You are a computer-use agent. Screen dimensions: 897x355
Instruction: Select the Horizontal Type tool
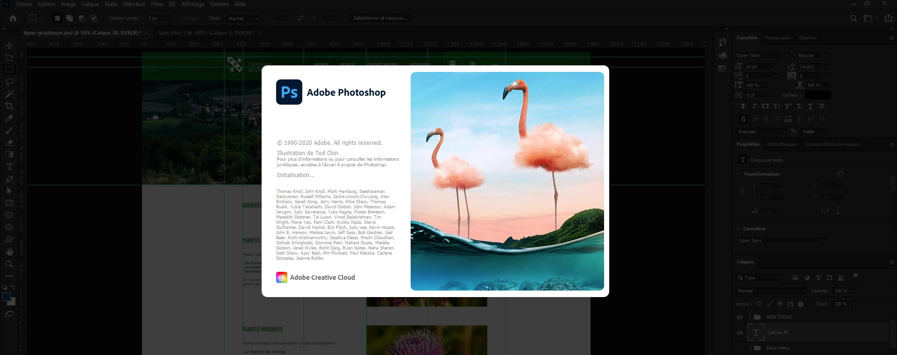[9, 167]
